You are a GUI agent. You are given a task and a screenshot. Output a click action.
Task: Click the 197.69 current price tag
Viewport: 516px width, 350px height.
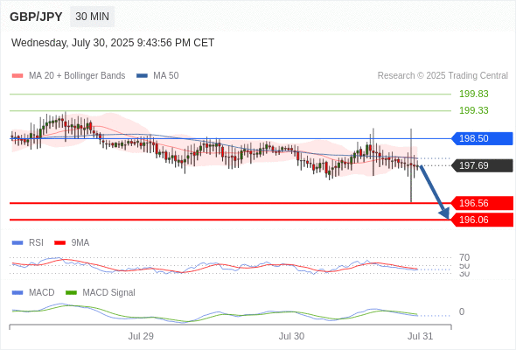coord(482,165)
